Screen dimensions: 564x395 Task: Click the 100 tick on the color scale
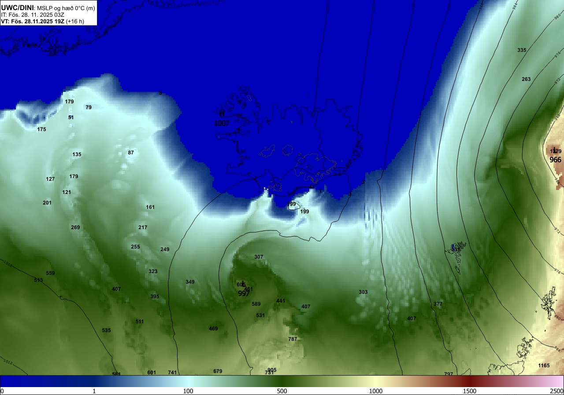pyautogui.click(x=188, y=391)
